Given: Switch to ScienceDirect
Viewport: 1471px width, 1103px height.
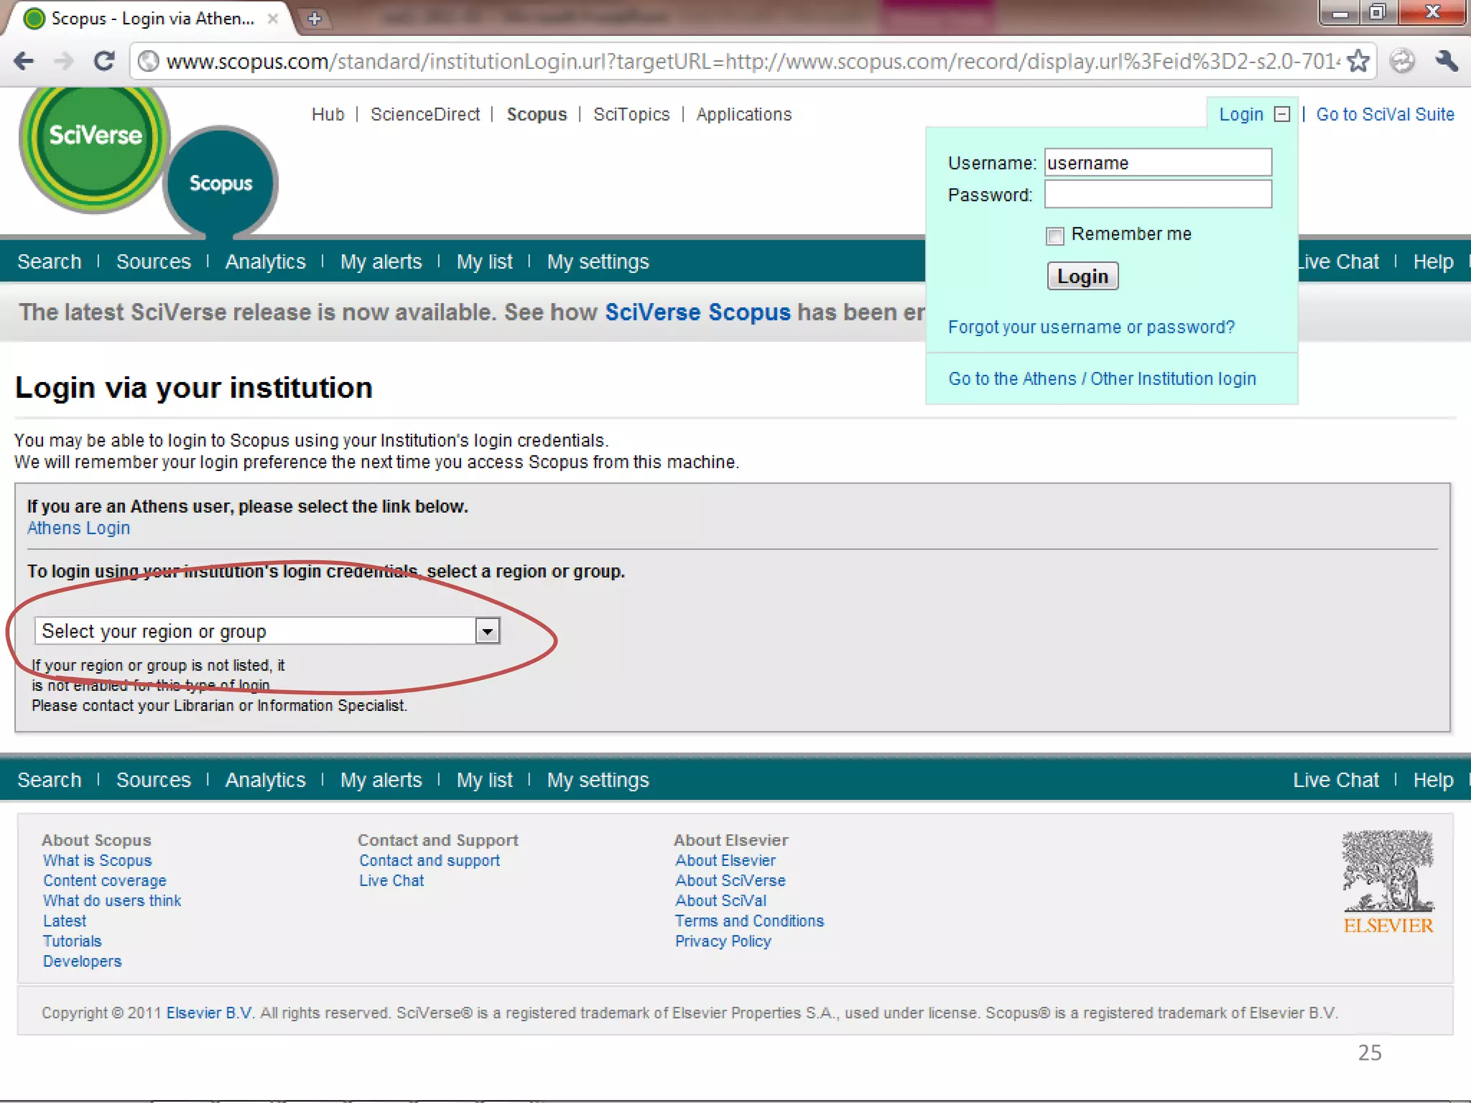Looking at the screenshot, I should 425,114.
